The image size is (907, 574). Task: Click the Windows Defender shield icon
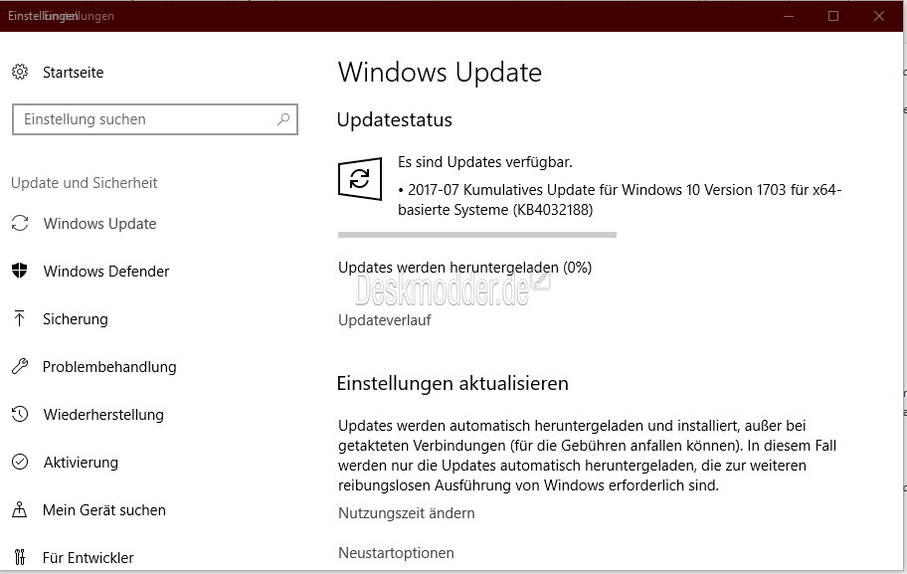(x=20, y=271)
